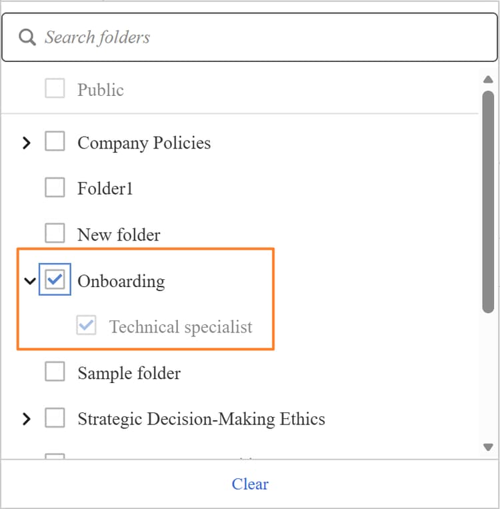Image resolution: width=500 pixels, height=509 pixels.
Task: Click the scrollbar down arrow
Action: (x=488, y=447)
